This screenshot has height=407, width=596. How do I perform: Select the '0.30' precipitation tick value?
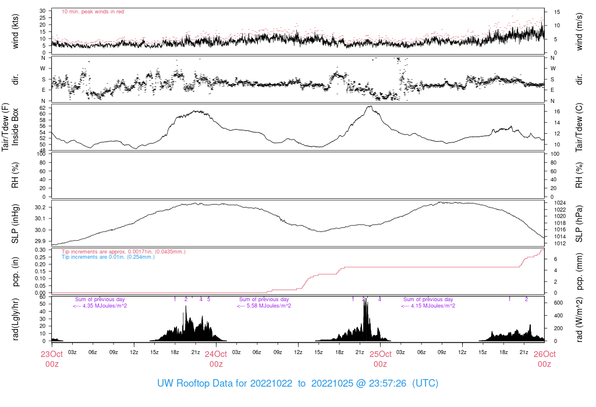tap(40, 250)
